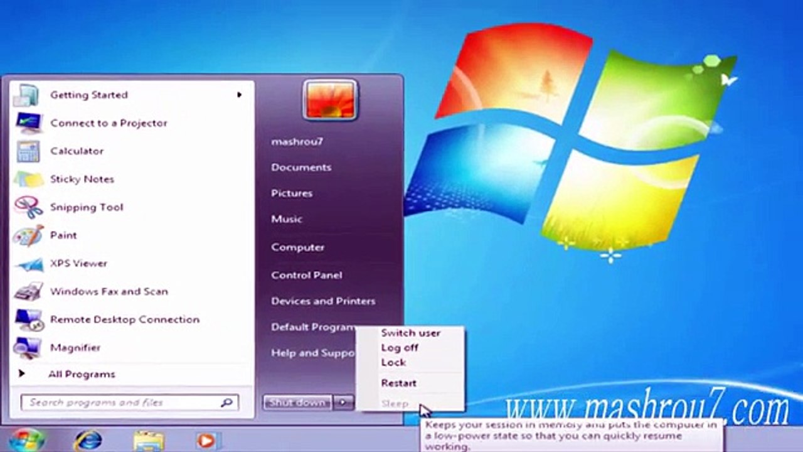803x452 pixels.
Task: Open Computer from the Start menu
Action: (x=298, y=247)
